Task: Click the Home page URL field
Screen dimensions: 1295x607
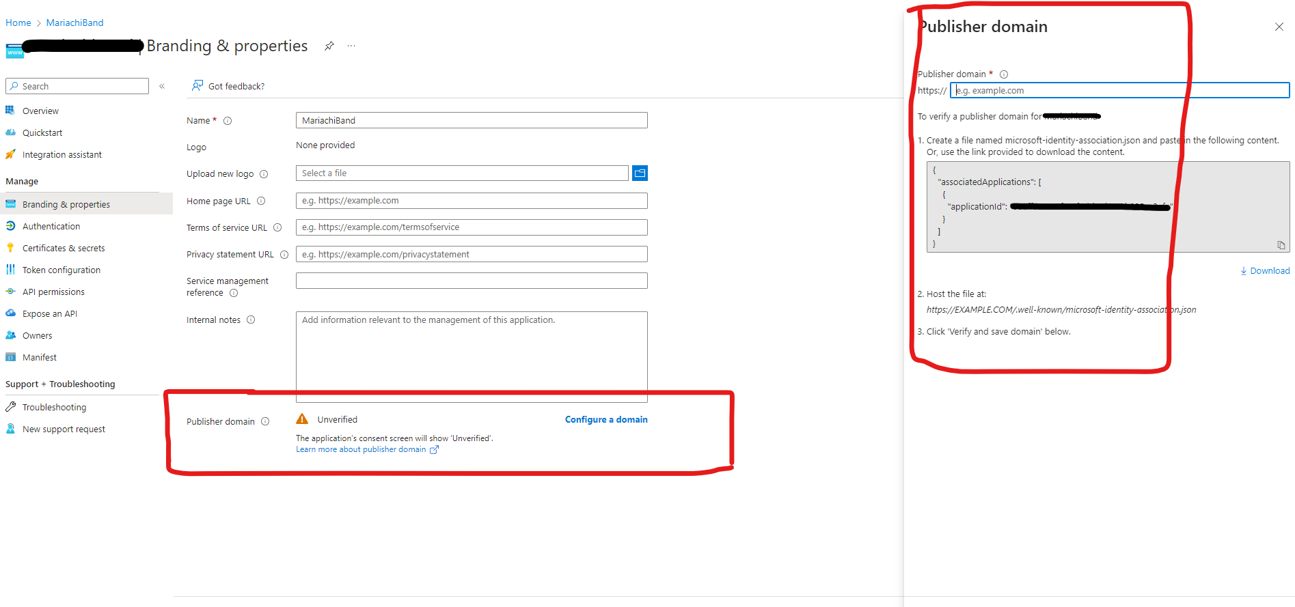Action: click(472, 201)
